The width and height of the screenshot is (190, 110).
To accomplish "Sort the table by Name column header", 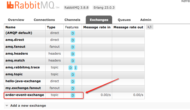I will pos(10,27).
